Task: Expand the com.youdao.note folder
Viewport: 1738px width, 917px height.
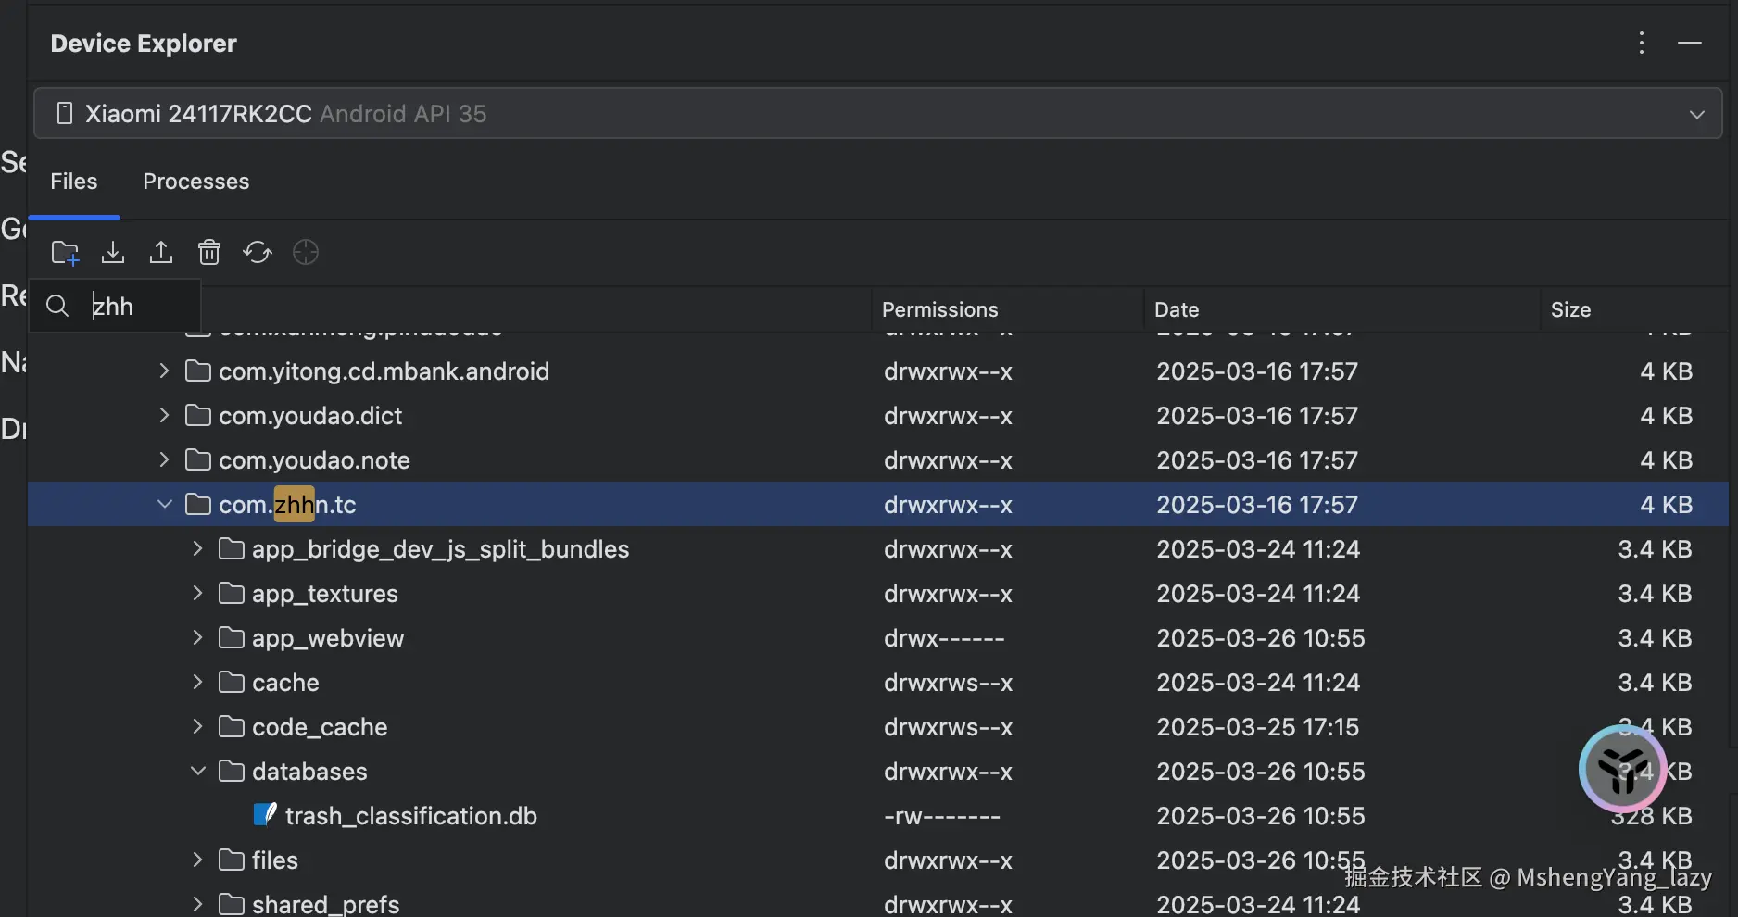Action: pyautogui.click(x=164, y=459)
